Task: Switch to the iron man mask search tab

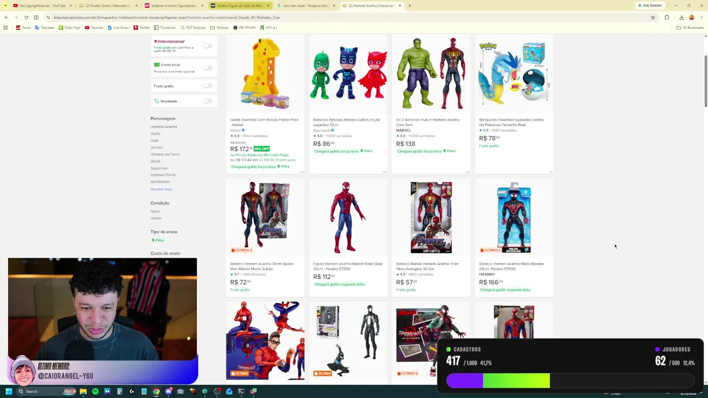Action: pyautogui.click(x=306, y=6)
